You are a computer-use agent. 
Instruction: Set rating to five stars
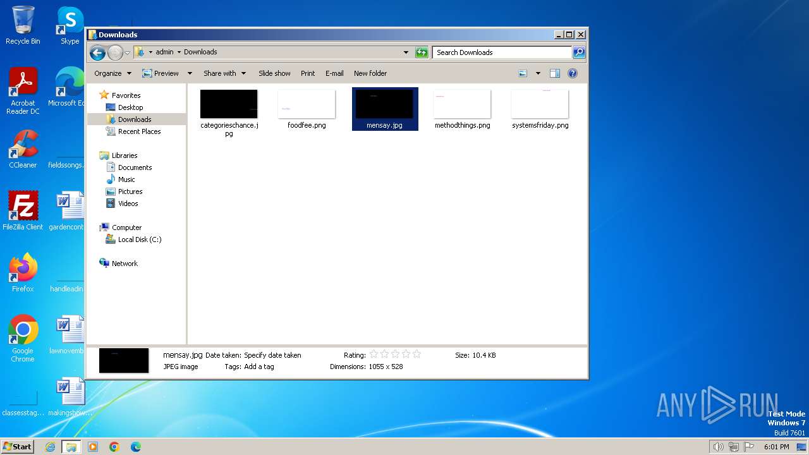pyautogui.click(x=417, y=355)
